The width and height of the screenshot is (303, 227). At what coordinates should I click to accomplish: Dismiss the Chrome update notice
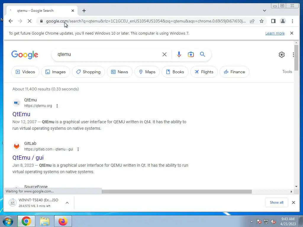coord(292,33)
